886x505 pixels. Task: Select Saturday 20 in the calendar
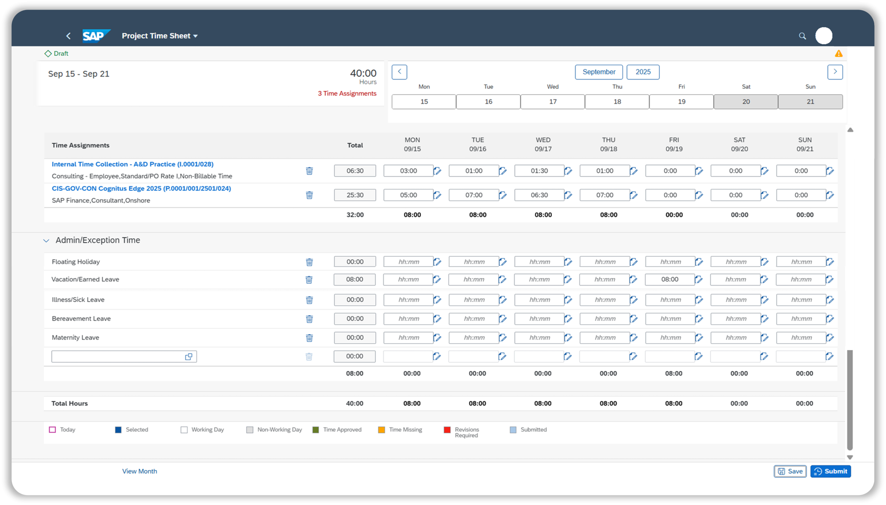(x=745, y=102)
